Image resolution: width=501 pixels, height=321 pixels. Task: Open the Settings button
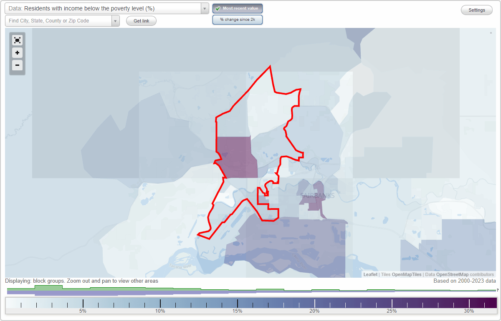coord(477,10)
